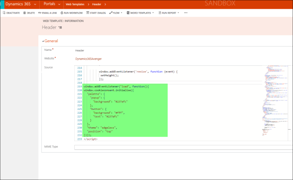This screenshot has width=293, height=180.
Task: Click the Run Workflow icon
Action: click(x=62, y=13)
